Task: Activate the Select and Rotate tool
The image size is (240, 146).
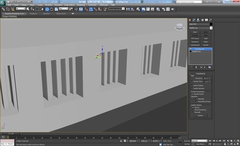Action: [x=51, y=9]
